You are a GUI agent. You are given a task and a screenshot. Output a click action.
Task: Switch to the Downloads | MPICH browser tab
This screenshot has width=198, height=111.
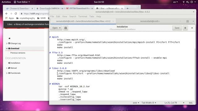coord(49,8)
